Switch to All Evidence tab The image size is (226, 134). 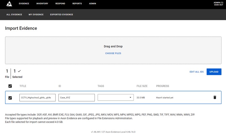coord(14,14)
